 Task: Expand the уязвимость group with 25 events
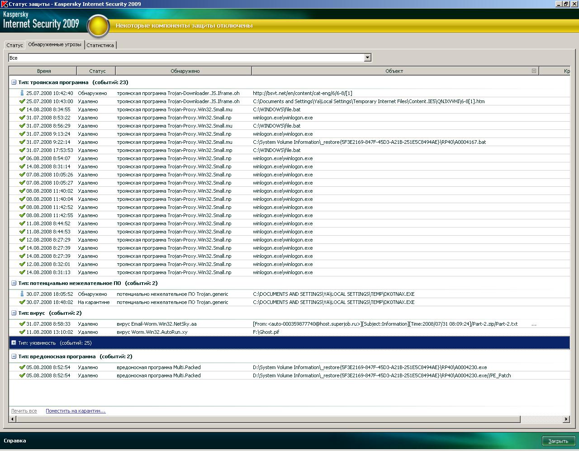click(x=14, y=343)
